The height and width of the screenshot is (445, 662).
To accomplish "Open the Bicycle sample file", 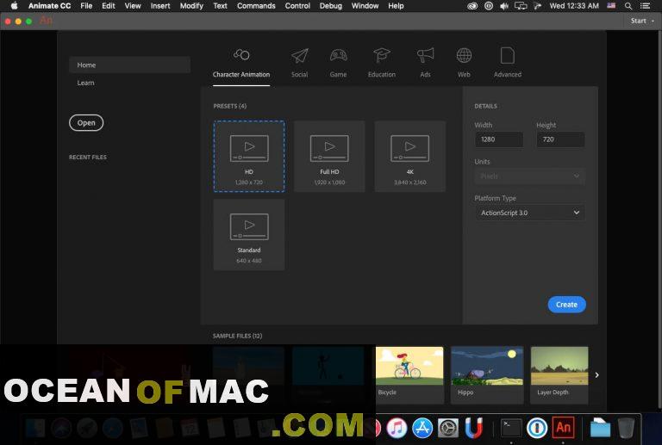I will pyautogui.click(x=409, y=374).
